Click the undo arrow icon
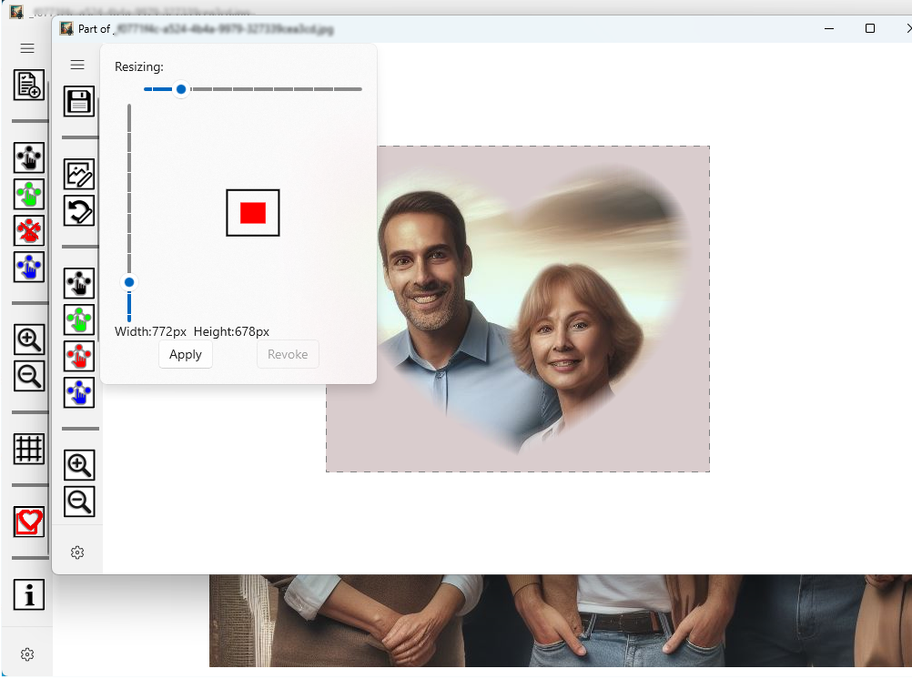 (x=79, y=211)
